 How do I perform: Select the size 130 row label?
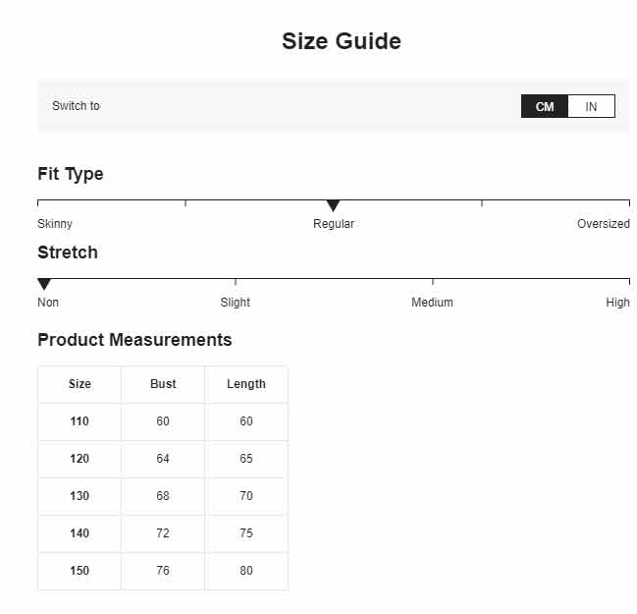(80, 496)
